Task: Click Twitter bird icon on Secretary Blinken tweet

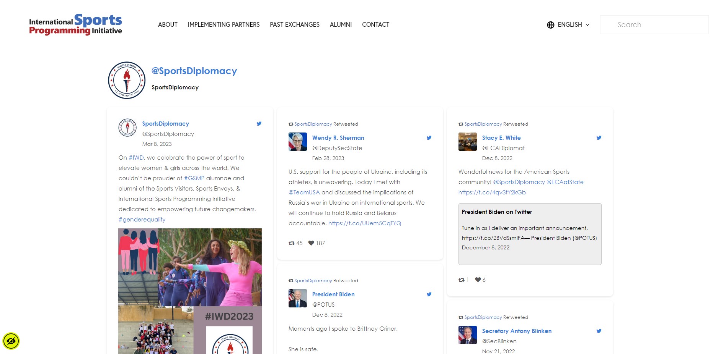Action: [599, 331]
